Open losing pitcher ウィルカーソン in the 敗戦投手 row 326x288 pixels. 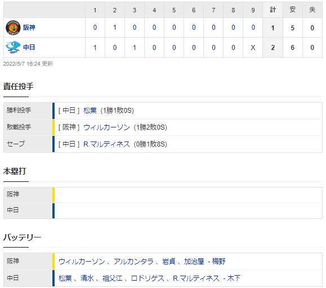[106, 127]
